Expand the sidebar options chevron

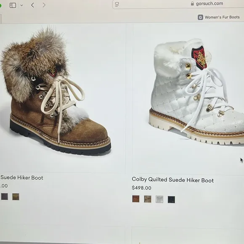[21, 5]
